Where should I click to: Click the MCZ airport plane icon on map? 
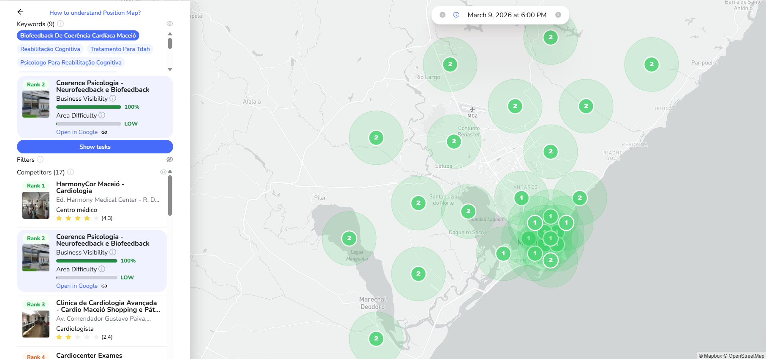click(472, 110)
